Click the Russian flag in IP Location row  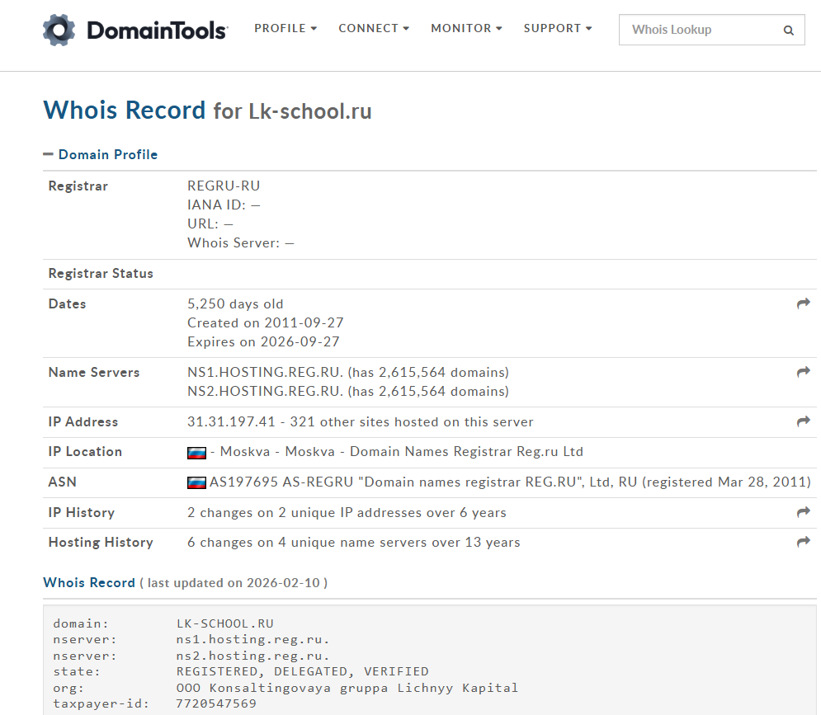click(196, 452)
